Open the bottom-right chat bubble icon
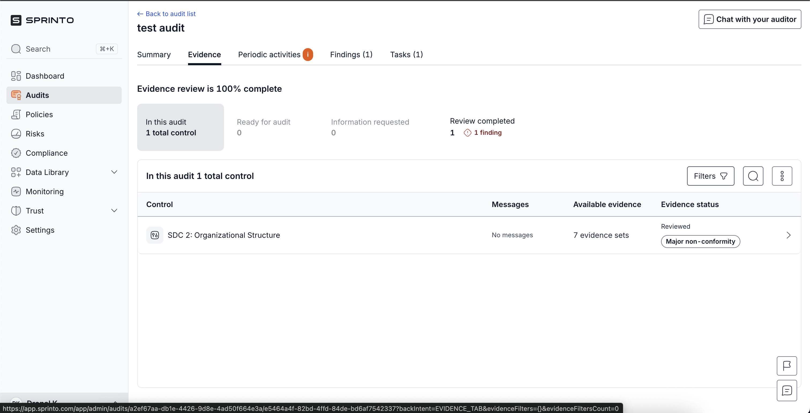The width and height of the screenshot is (810, 413). pos(786,390)
